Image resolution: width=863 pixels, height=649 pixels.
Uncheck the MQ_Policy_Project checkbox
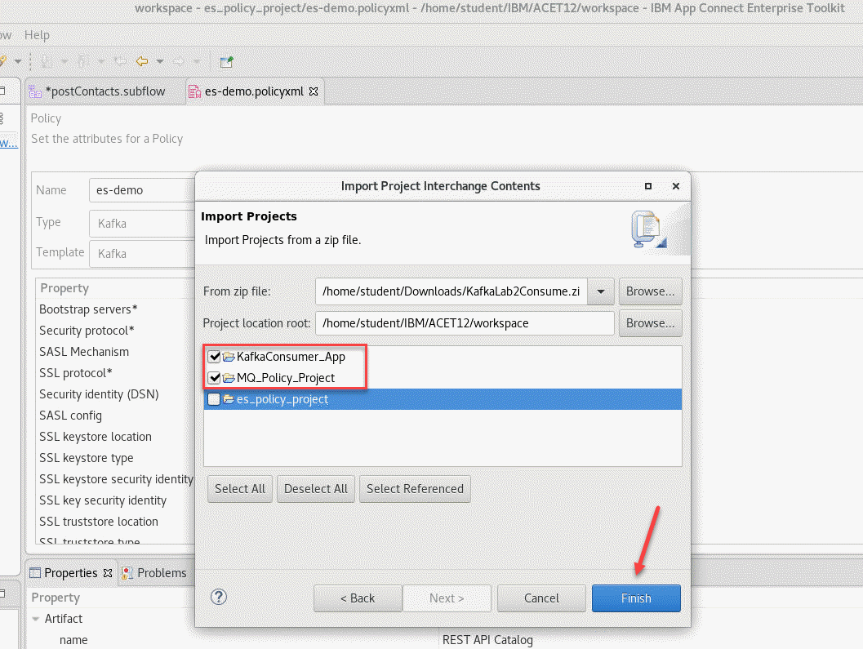(x=214, y=378)
